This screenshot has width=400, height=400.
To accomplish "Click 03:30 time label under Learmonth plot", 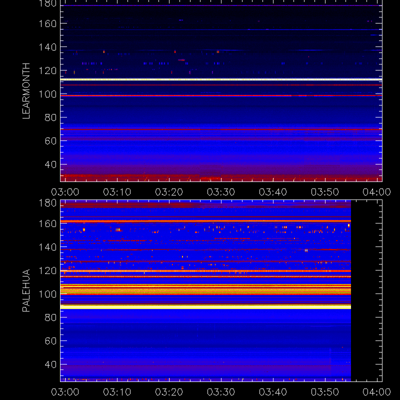I will (x=221, y=192).
